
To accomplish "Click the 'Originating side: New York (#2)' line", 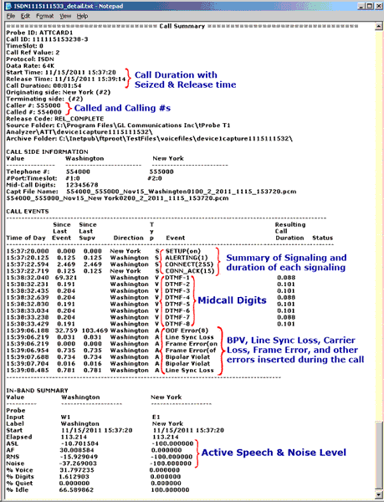I will (x=59, y=92).
